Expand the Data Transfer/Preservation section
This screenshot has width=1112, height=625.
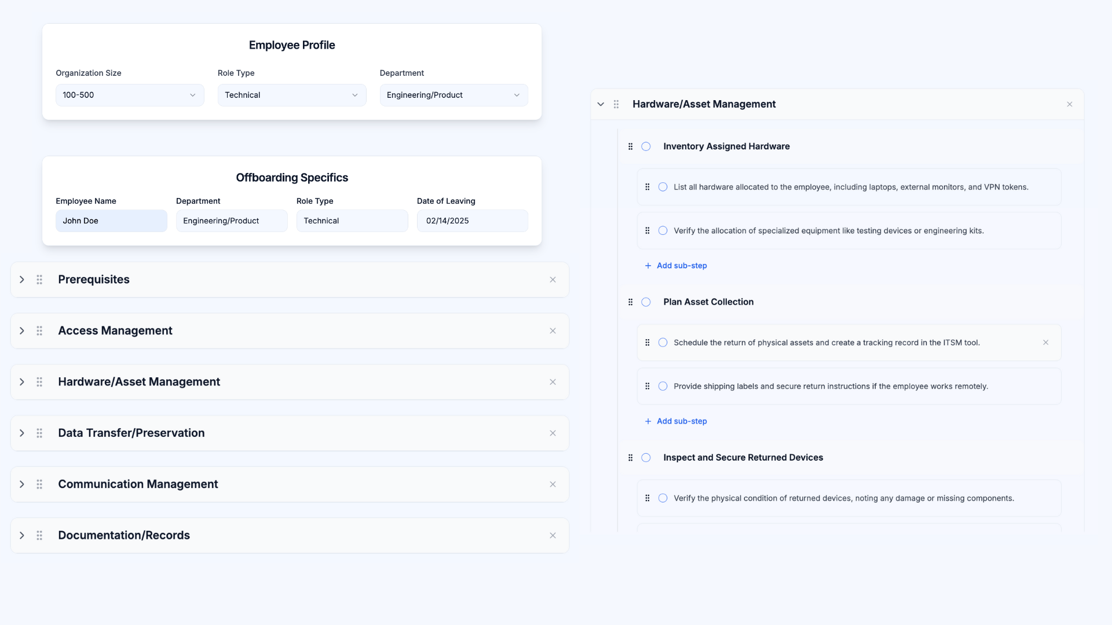(x=22, y=433)
